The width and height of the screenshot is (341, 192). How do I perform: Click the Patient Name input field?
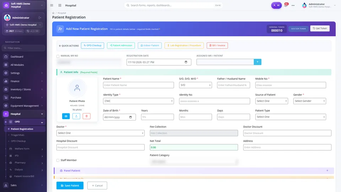(x=138, y=85)
